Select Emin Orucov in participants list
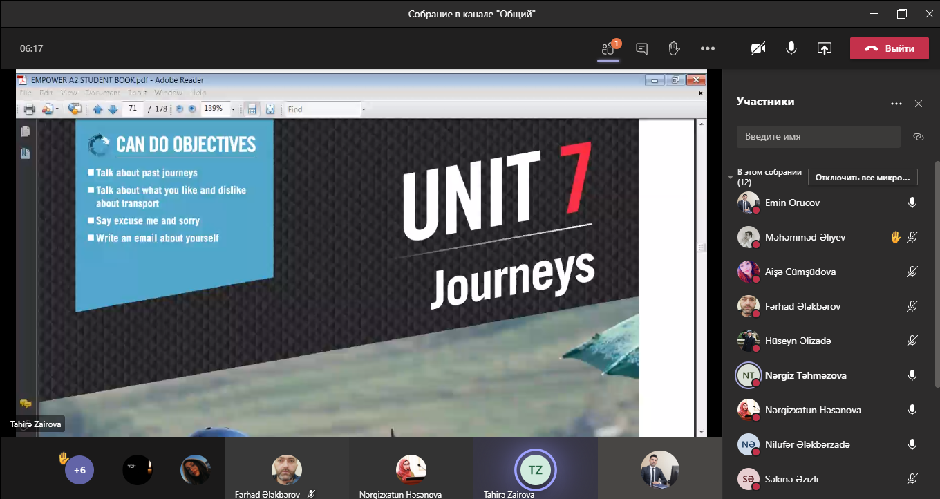This screenshot has height=499, width=940. click(792, 203)
